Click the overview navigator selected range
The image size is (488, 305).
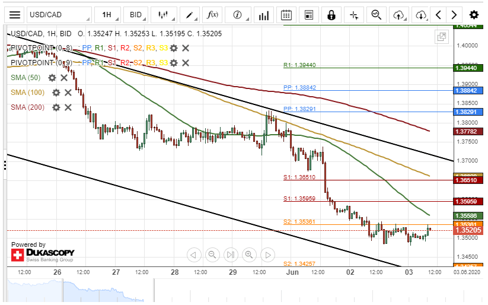click(x=109, y=290)
